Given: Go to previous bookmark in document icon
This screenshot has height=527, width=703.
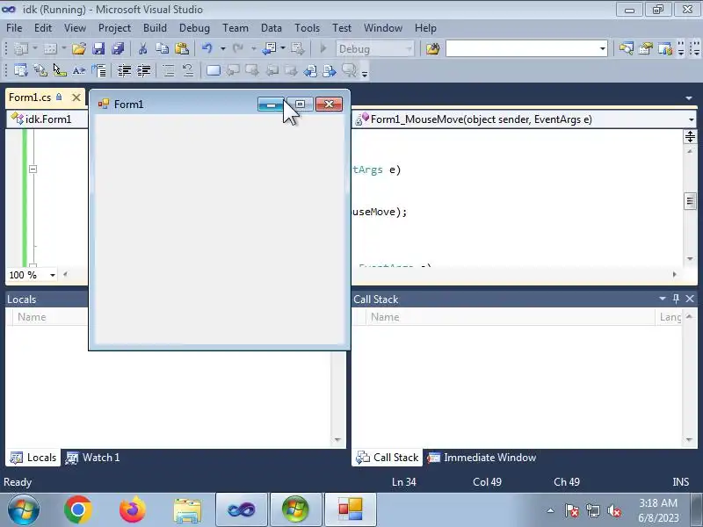Looking at the screenshot, I should (x=310, y=70).
